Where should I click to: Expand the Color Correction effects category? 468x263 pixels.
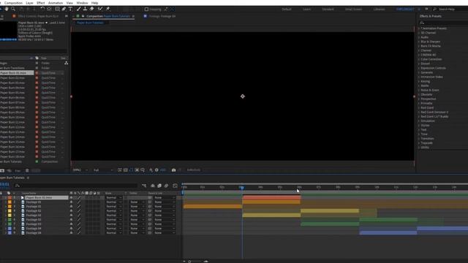(419, 59)
